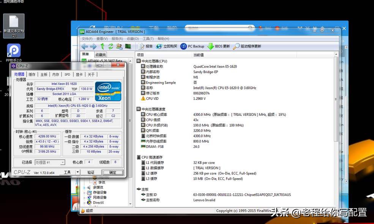Click the green refresh icon in the toolbar
This screenshot has height=224, width=374.
(111, 46)
